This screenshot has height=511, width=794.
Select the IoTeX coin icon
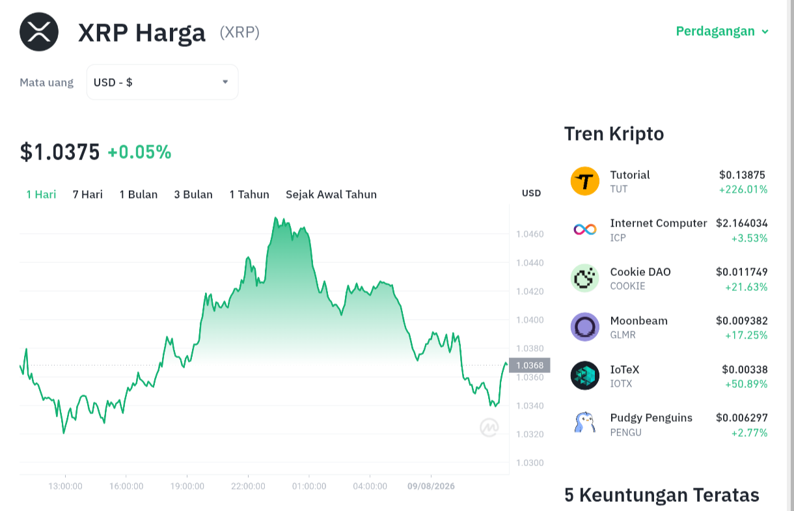(584, 376)
